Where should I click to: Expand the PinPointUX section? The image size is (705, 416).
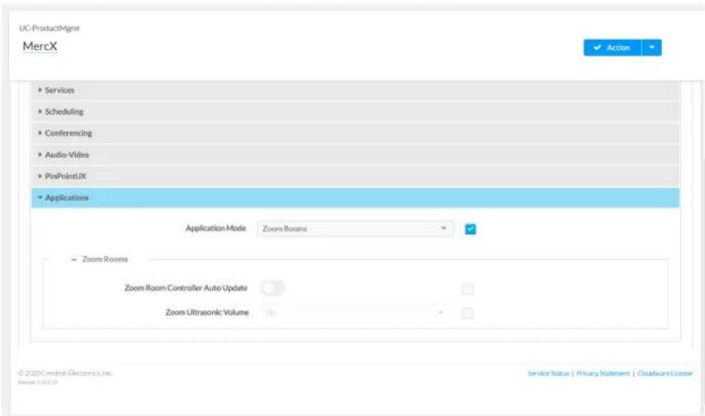click(x=356, y=176)
